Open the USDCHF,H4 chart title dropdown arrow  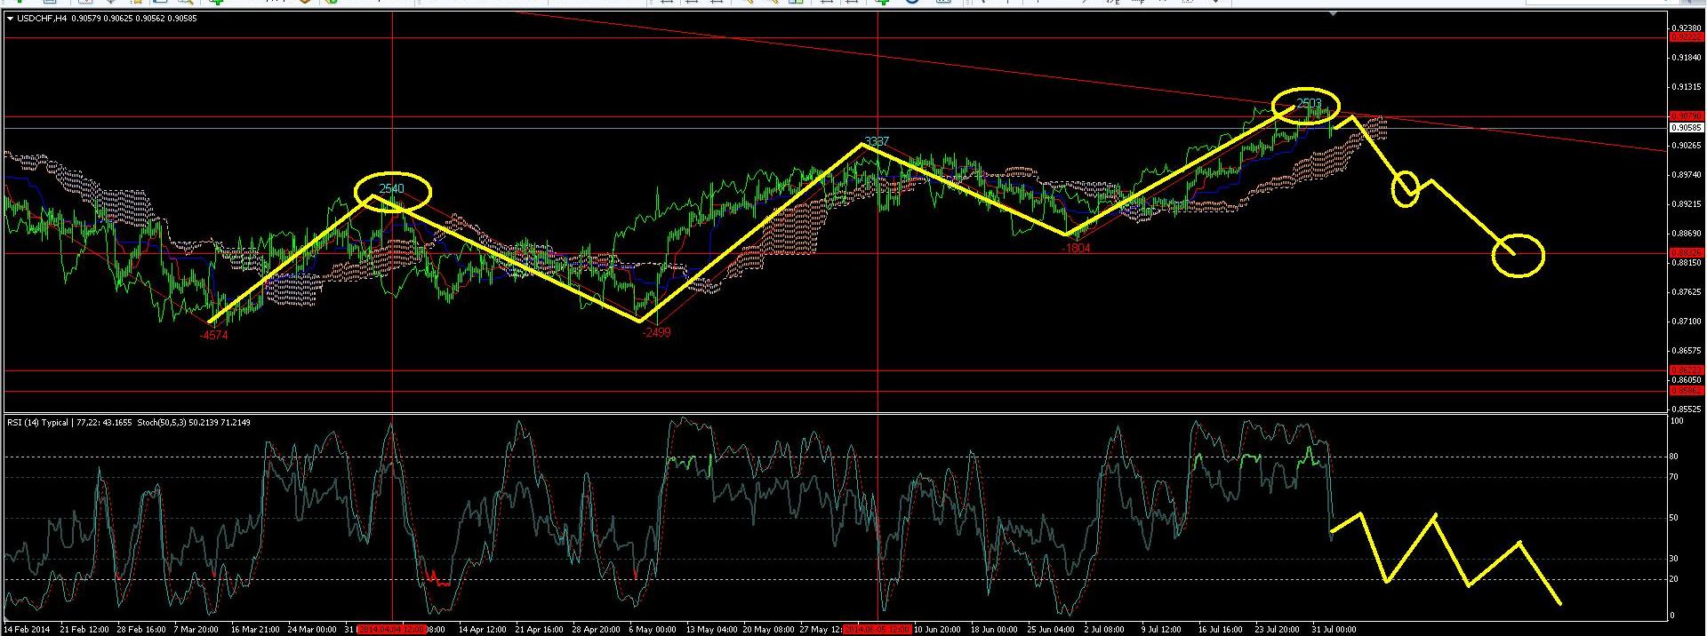pyautogui.click(x=10, y=18)
